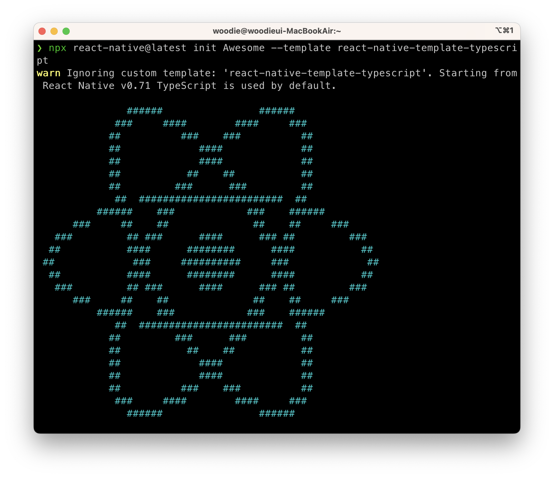Close the terminal window with red button

pos(42,31)
